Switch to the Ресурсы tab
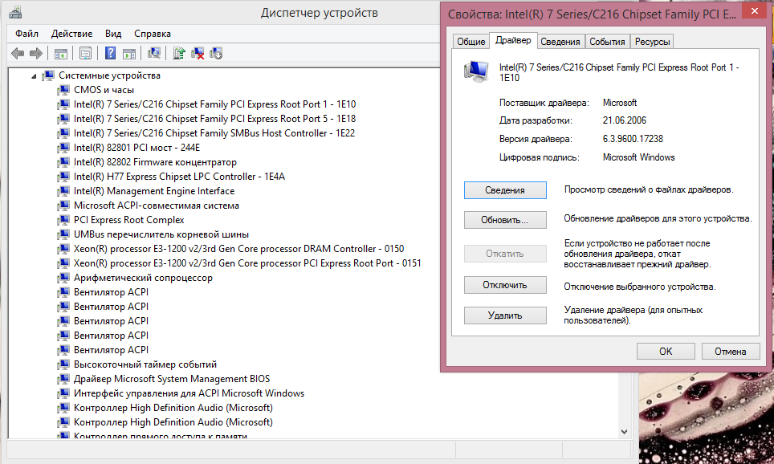The height and width of the screenshot is (464, 774). (652, 42)
